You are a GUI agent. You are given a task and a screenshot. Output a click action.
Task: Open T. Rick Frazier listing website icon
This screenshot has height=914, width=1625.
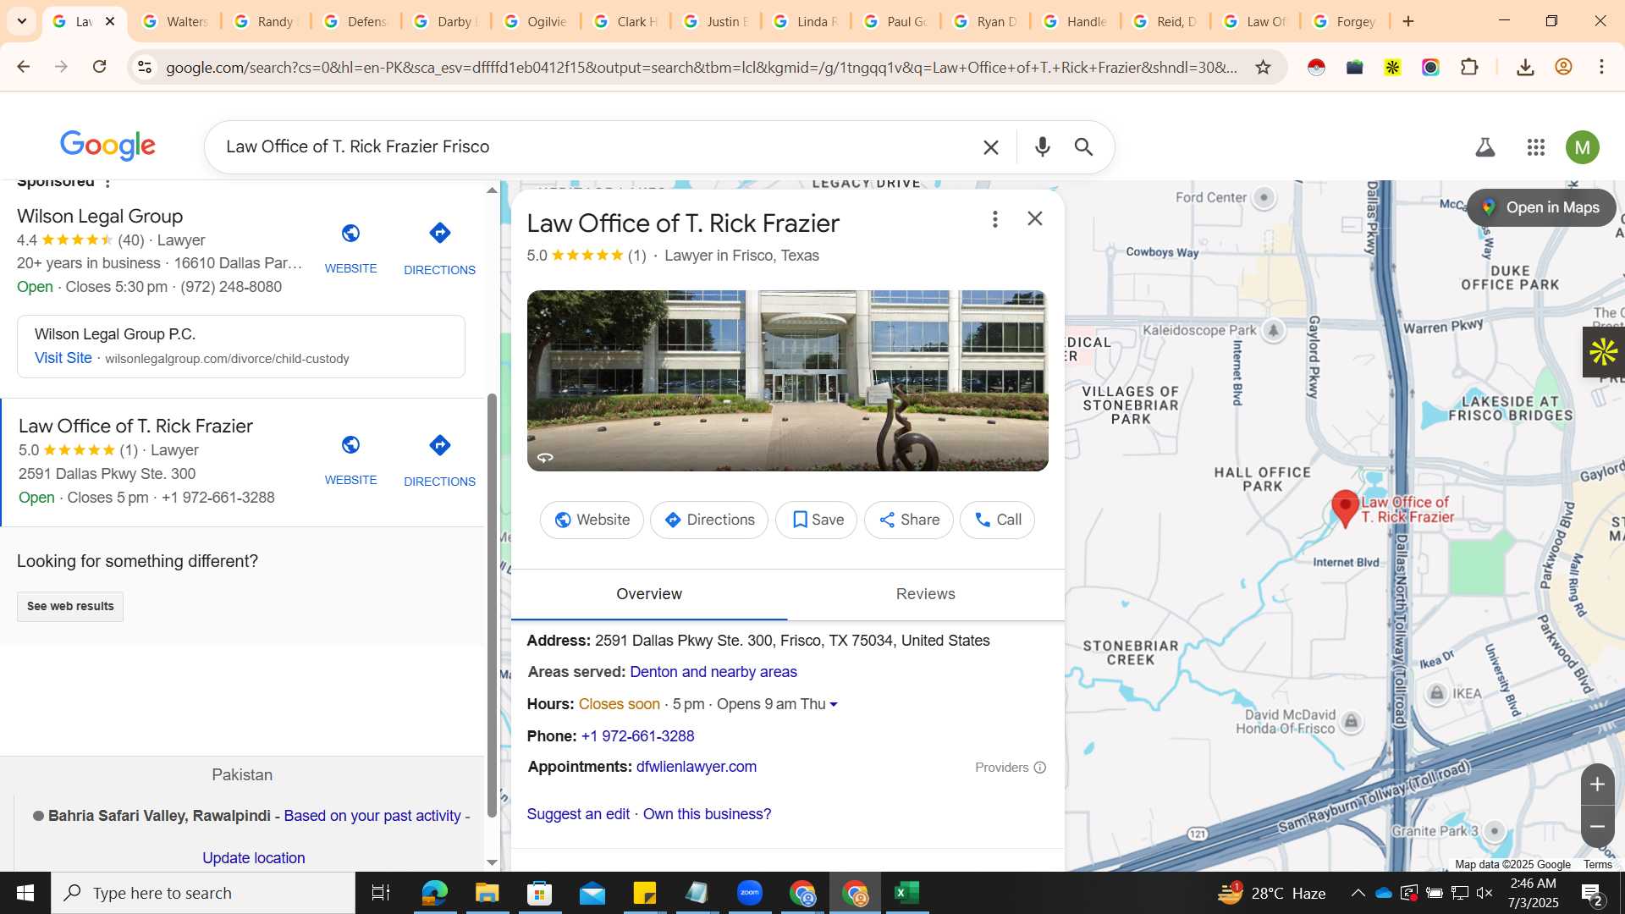click(350, 445)
